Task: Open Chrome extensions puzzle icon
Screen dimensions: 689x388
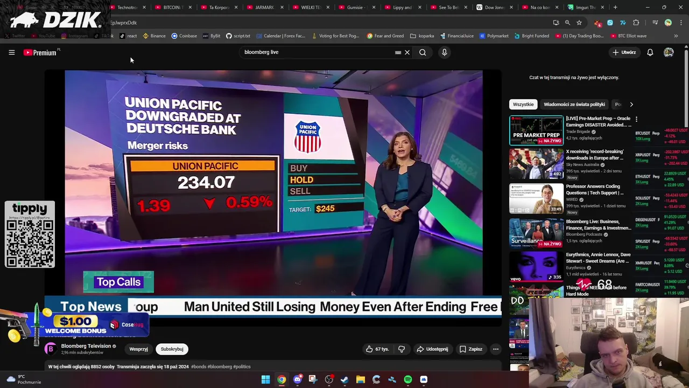Action: coord(636,23)
